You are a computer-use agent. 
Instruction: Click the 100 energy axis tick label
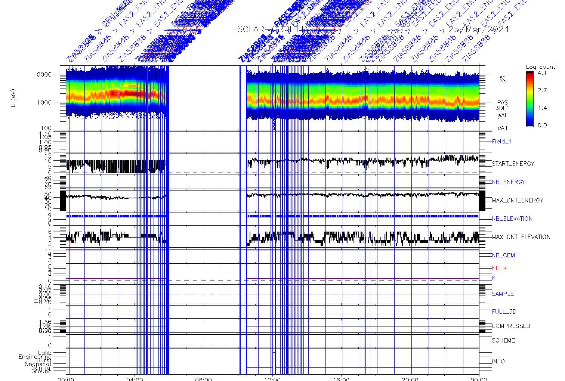(46, 128)
